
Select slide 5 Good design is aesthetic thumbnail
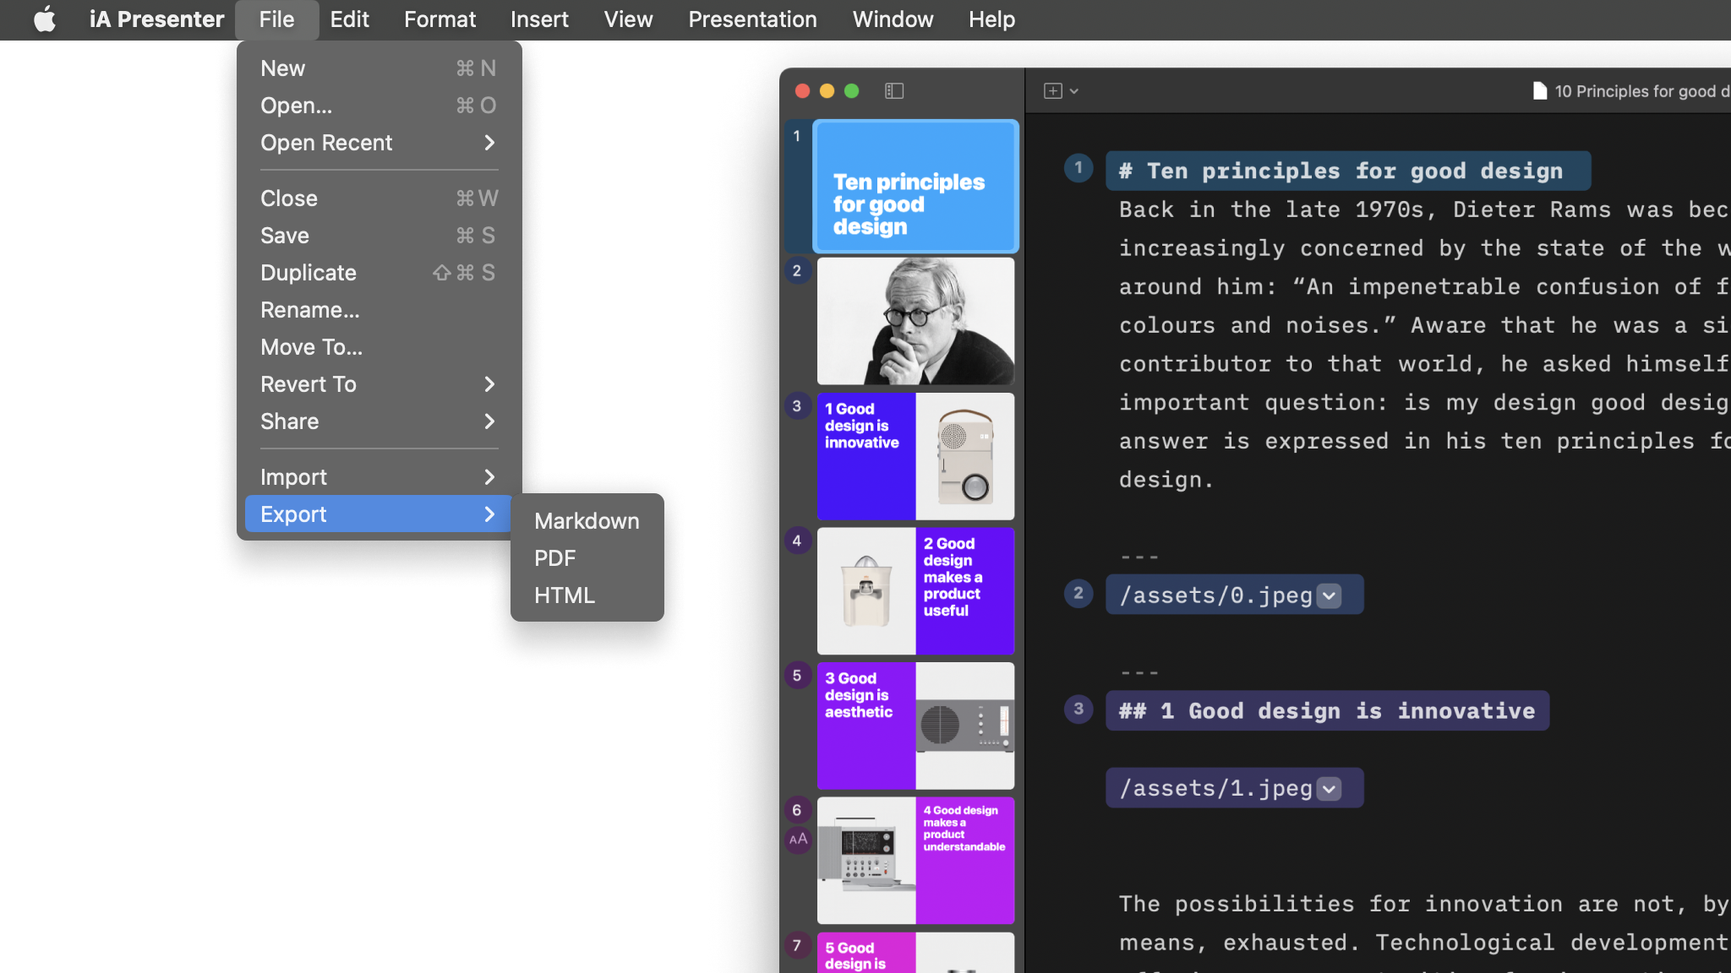click(915, 726)
